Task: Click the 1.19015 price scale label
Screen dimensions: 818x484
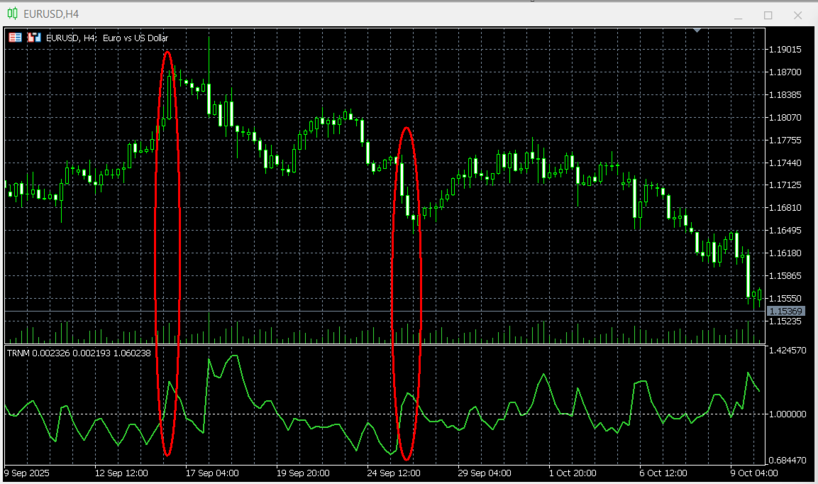Action: pyautogui.click(x=785, y=49)
